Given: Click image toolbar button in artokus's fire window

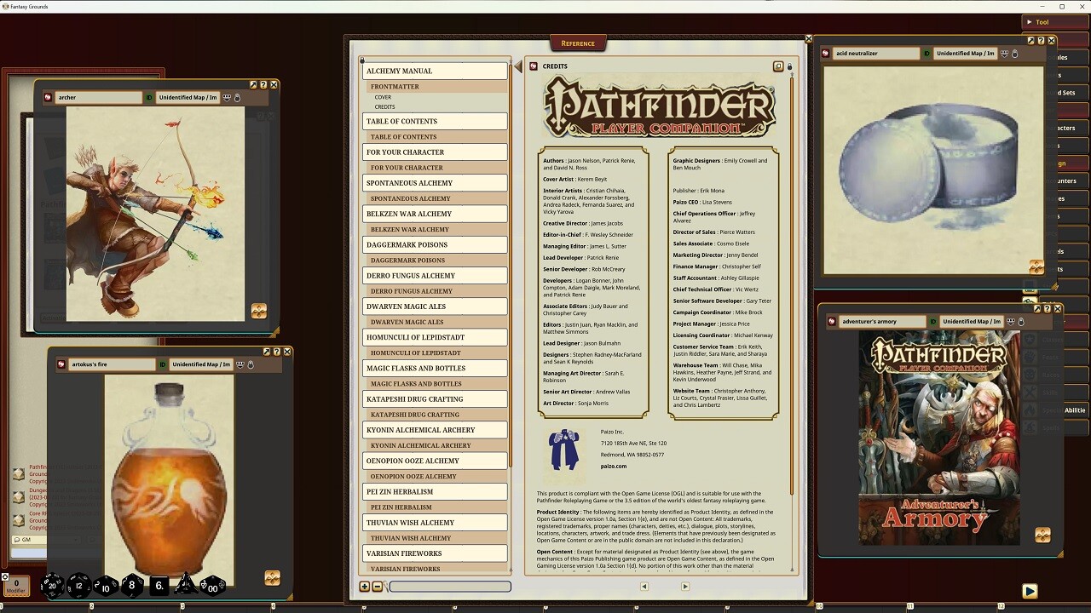Looking at the screenshot, I should point(272,578).
